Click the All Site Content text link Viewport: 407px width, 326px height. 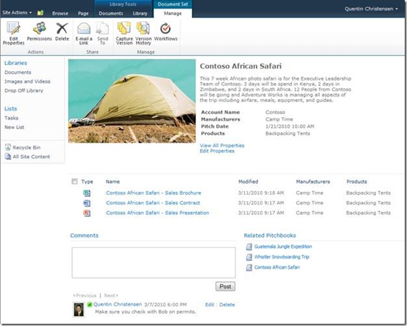pyautogui.click(x=31, y=157)
